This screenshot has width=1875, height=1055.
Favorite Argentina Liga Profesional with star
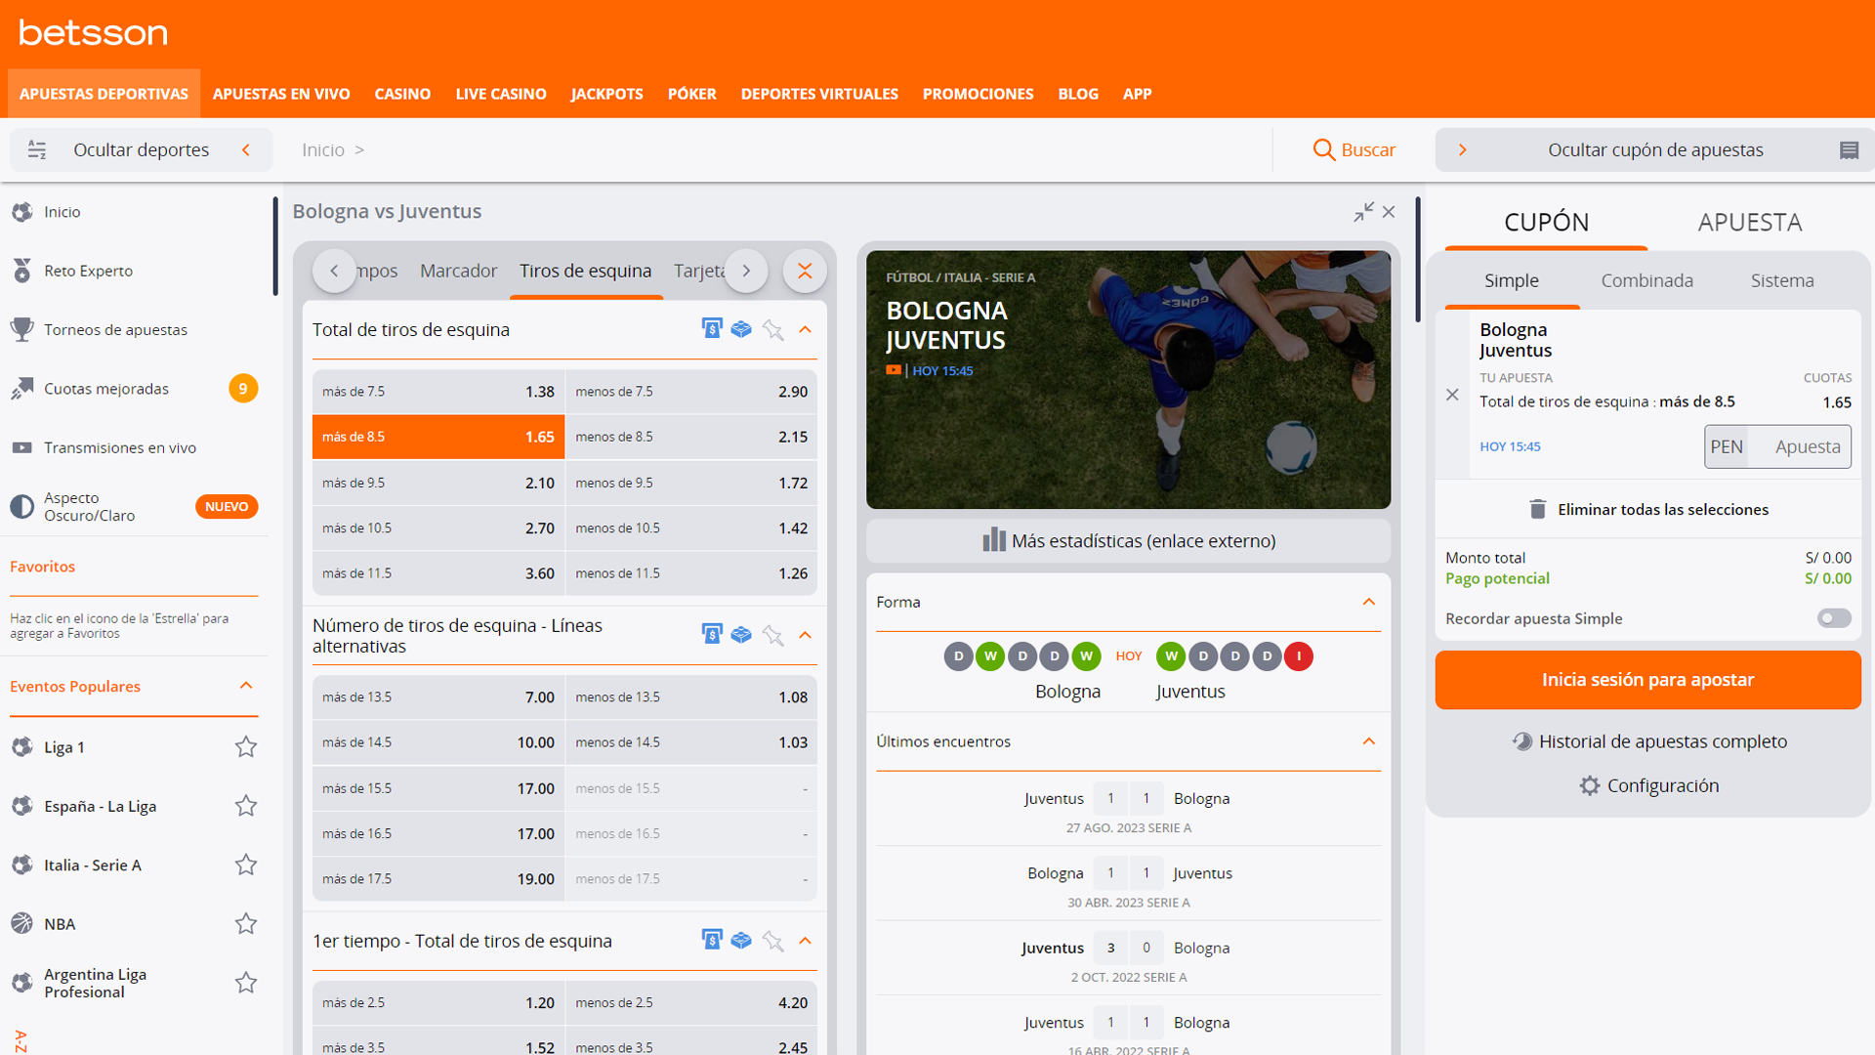tap(246, 983)
